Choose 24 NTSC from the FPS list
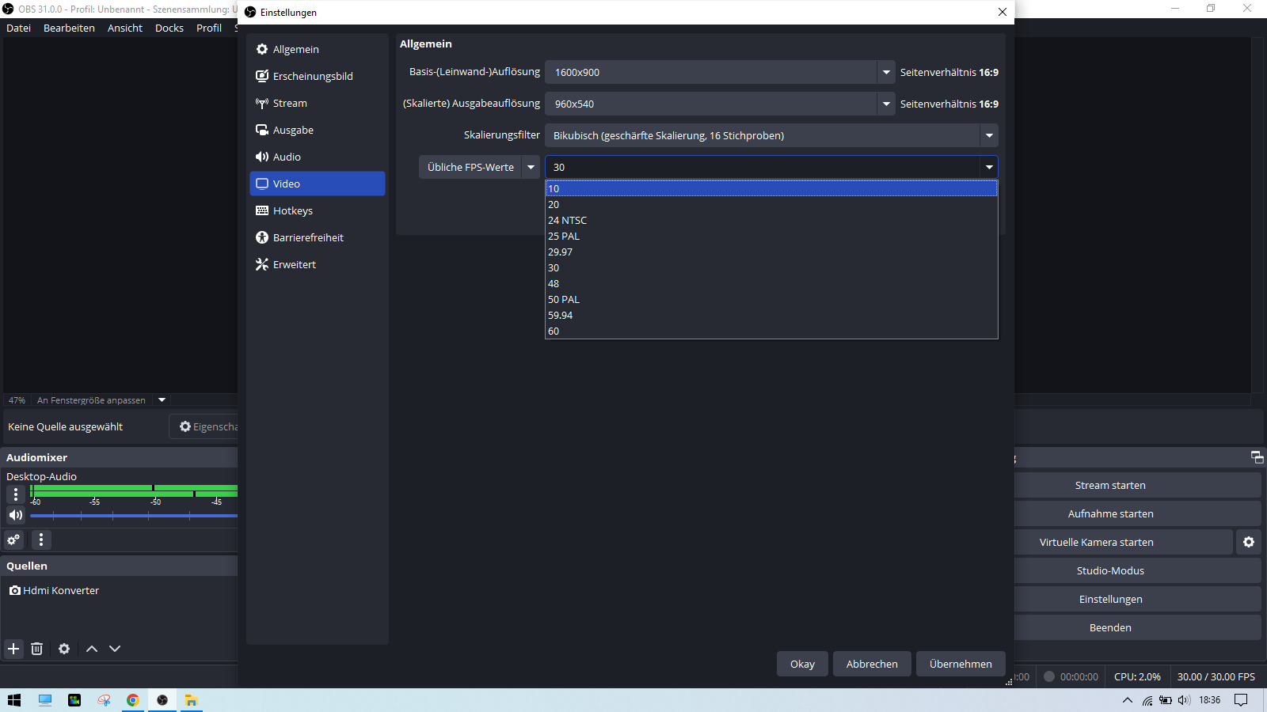 (x=771, y=220)
